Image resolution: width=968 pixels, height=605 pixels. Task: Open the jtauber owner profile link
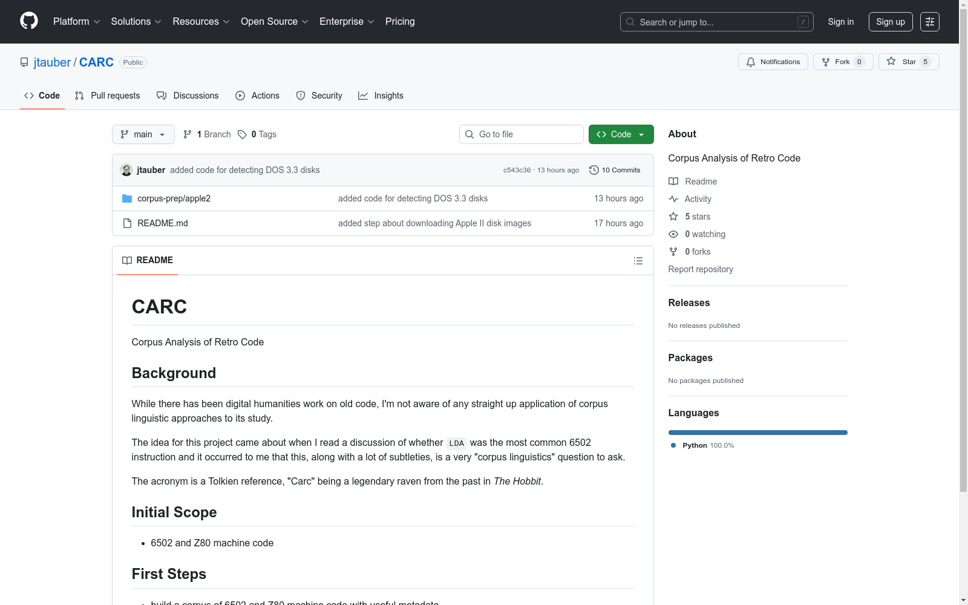52,62
